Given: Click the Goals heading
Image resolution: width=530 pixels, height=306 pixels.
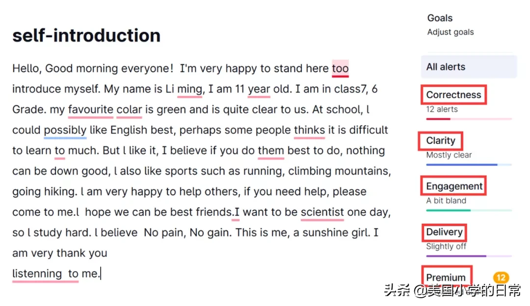Looking at the screenshot, I should pos(440,18).
